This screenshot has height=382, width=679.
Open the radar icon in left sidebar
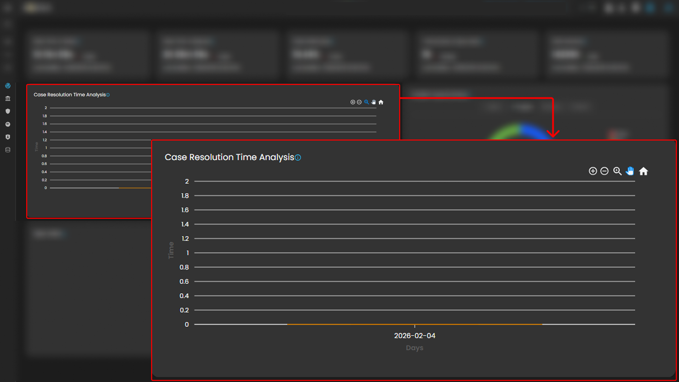(x=8, y=86)
